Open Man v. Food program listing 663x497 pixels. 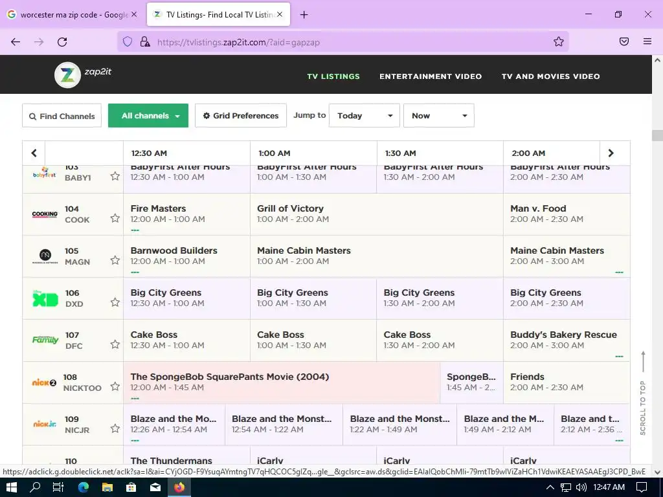coord(567,214)
